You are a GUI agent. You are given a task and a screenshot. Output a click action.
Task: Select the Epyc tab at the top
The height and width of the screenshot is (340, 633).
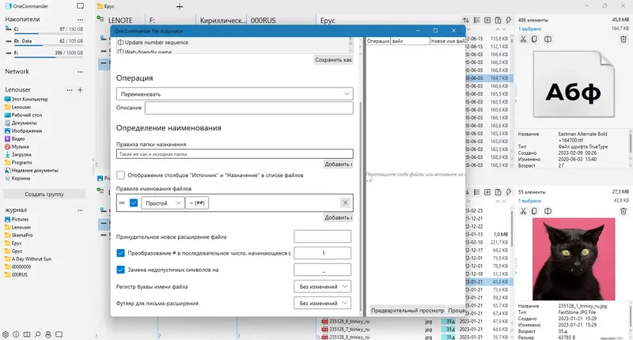pos(106,6)
